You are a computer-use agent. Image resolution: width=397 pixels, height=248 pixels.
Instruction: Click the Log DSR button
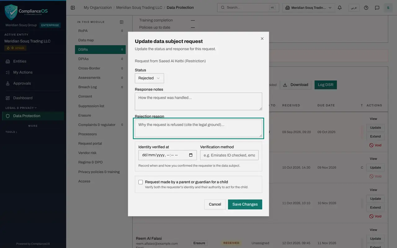pyautogui.click(x=326, y=85)
